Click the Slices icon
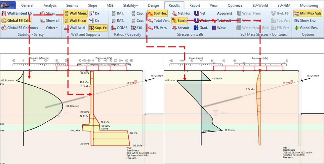The width and height of the screenshot is (324, 164). [x=43, y=14]
